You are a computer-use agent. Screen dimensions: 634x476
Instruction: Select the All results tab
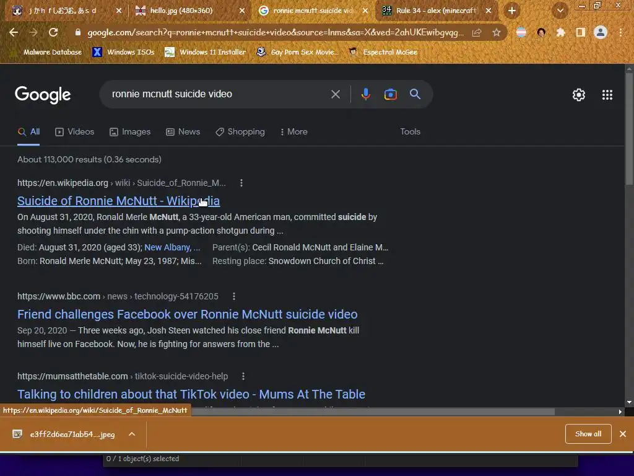click(28, 132)
